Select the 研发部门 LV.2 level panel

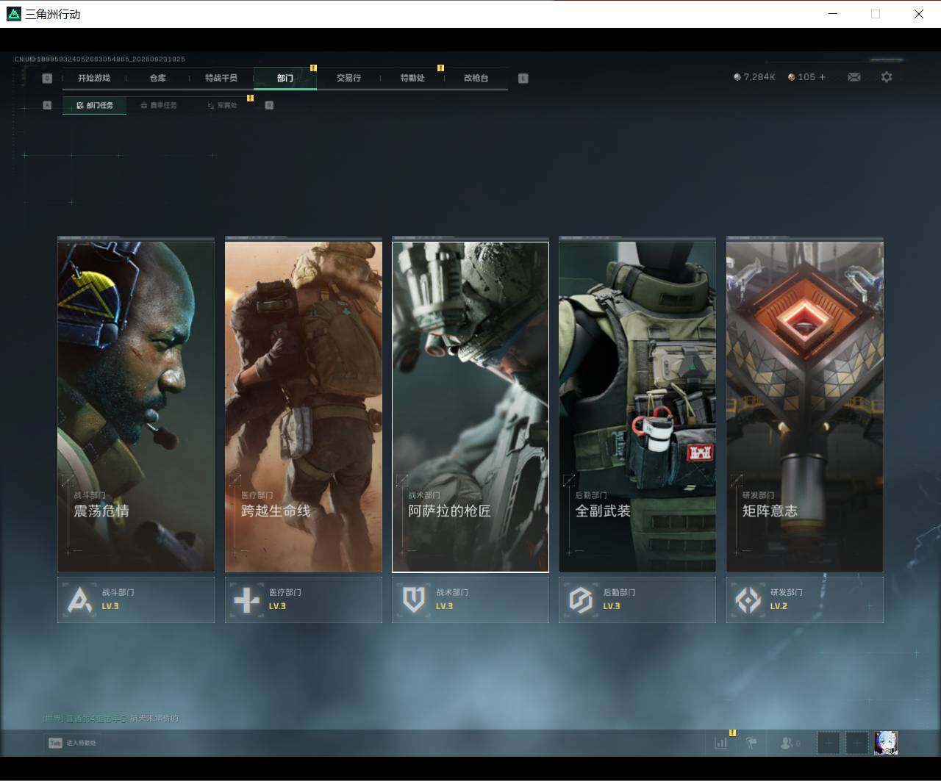click(805, 600)
